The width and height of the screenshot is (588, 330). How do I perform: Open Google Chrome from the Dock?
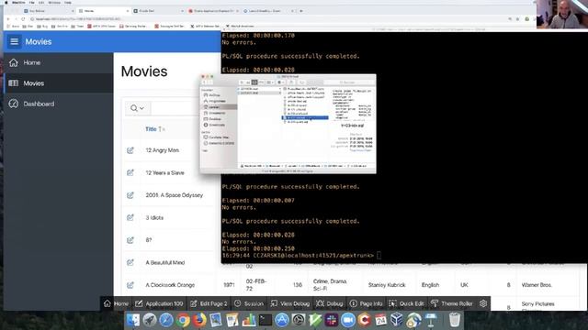click(x=183, y=320)
